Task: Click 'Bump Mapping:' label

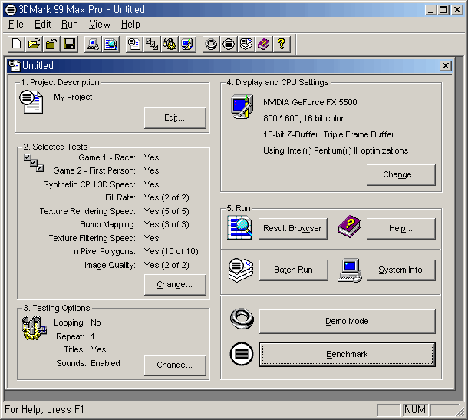Action: click(107, 224)
